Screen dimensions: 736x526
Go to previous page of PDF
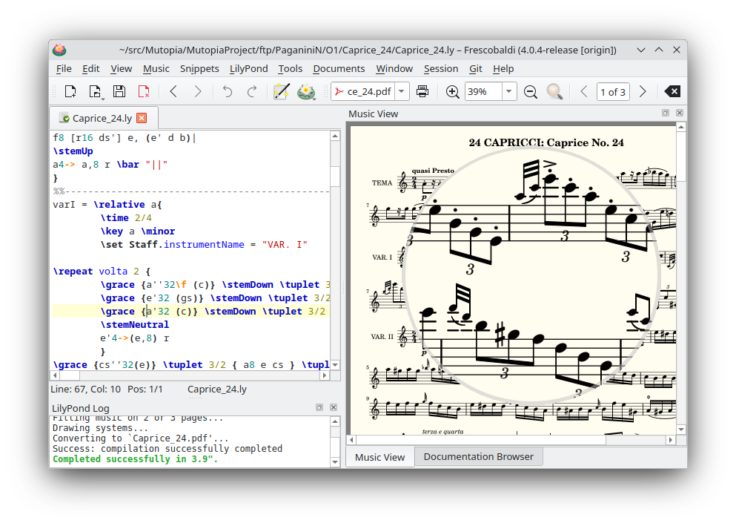pyautogui.click(x=584, y=91)
